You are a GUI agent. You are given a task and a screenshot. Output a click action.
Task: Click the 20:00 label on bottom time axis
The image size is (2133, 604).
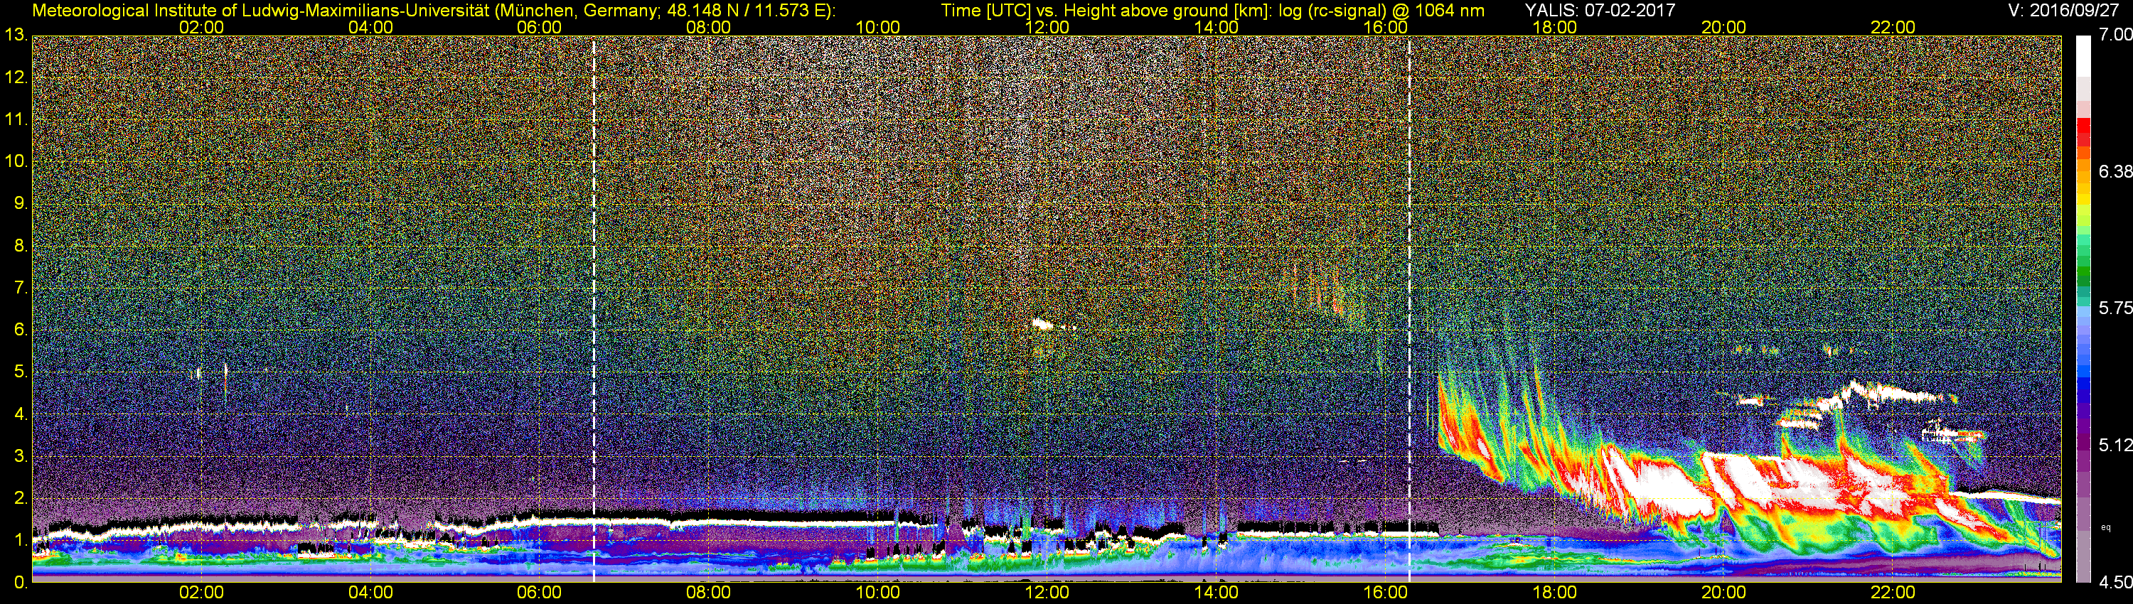[x=1724, y=593]
